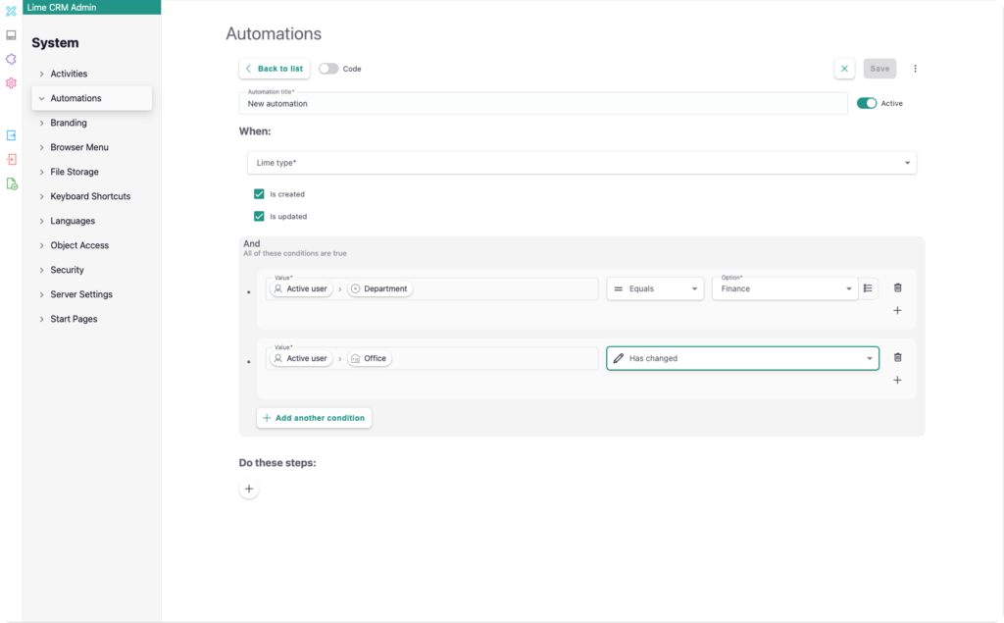The image size is (1004, 623).
Task: Select the pink gear system icon
Action: pos(11,83)
